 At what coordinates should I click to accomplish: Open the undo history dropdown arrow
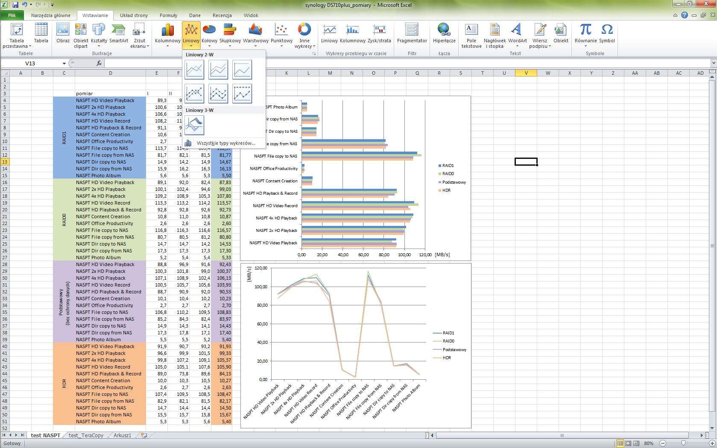pyautogui.click(x=31, y=5)
